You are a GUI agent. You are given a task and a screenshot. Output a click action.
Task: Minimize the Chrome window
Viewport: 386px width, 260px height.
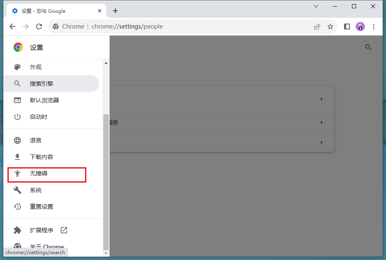click(335, 6)
